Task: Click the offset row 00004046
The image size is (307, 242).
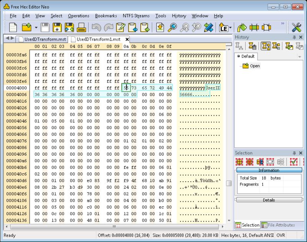Action: (x=17, y=121)
